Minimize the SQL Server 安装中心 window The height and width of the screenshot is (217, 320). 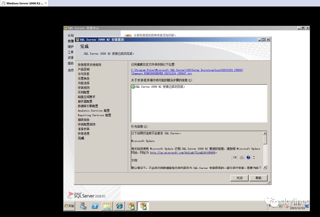pyautogui.click(x=299, y=28)
